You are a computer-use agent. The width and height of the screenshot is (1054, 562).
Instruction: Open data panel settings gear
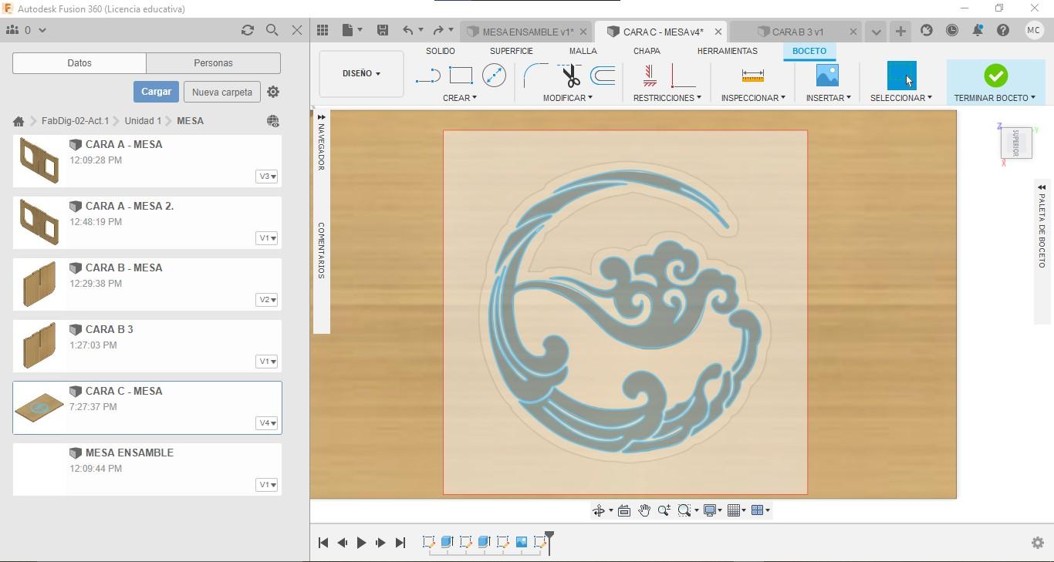tap(273, 92)
